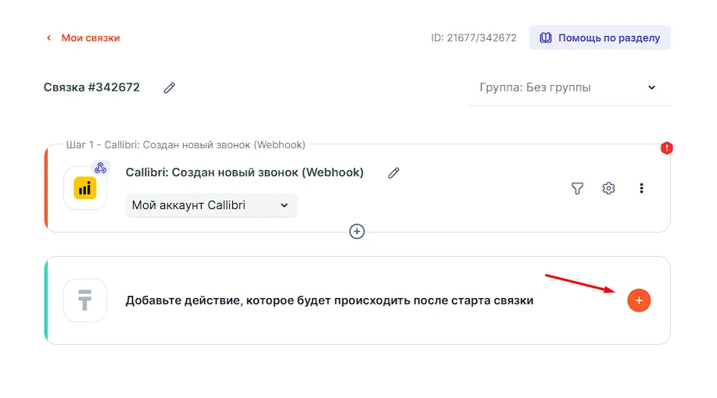Viewport: 717px width, 398px height.
Task: Click the Шаг 1 step header label
Action: (185, 144)
